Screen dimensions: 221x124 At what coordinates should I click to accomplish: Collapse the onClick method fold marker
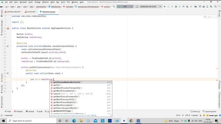[x=11, y=73]
